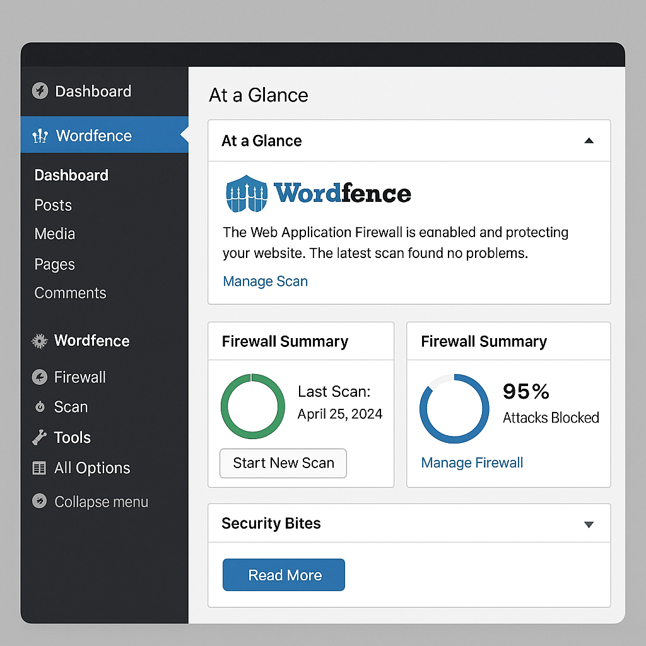Collapse the At a Glance panel arrow
The height and width of the screenshot is (646, 646).
589,141
